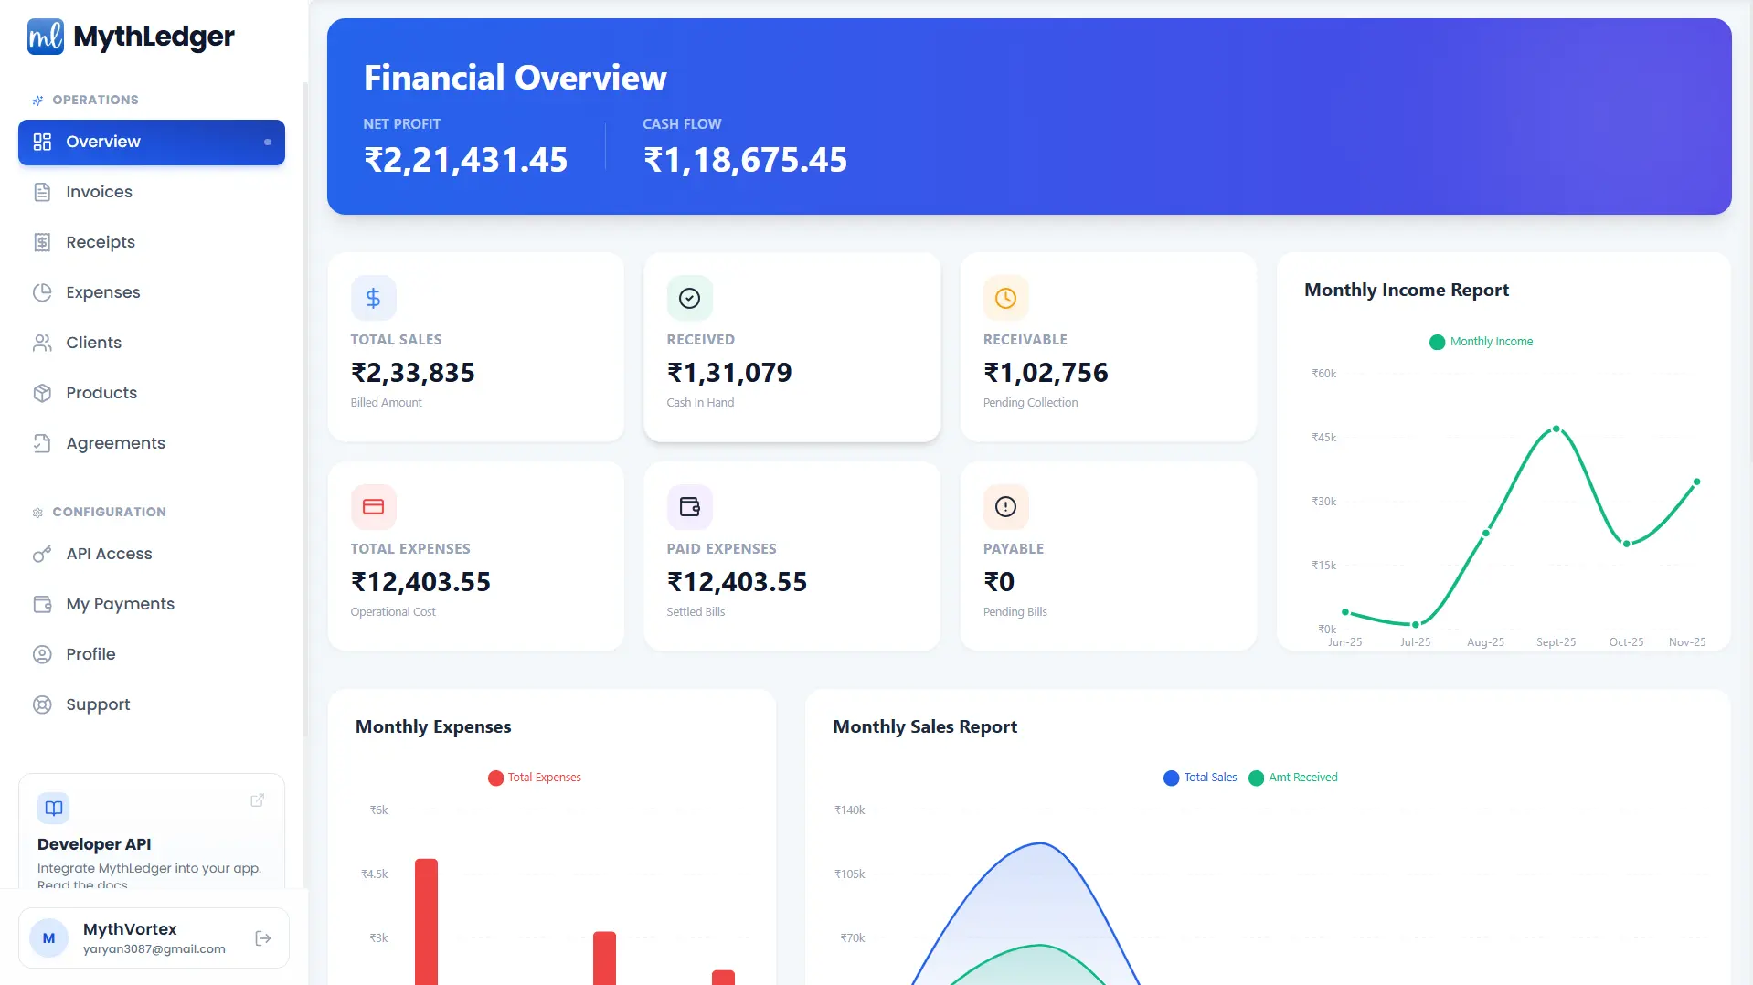Click the MythVortex user avatar

point(48,938)
